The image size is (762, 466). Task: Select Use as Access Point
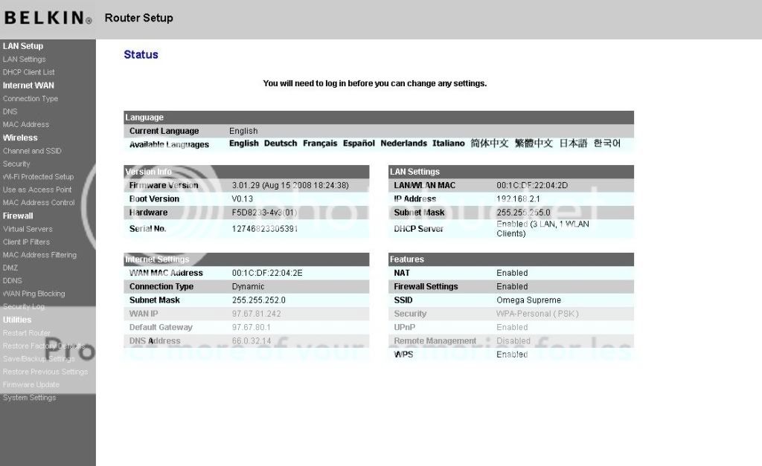pyautogui.click(x=37, y=190)
